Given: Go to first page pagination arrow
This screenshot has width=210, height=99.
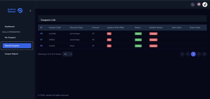Looking at the screenshot, I should point(182,54).
